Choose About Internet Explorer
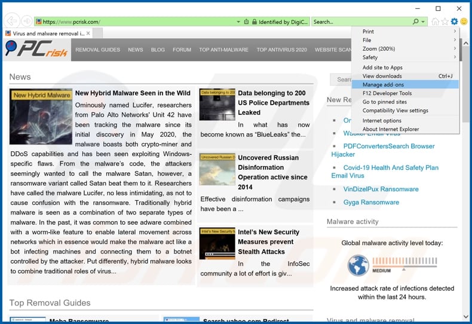The height and width of the screenshot is (324, 472). point(405,129)
